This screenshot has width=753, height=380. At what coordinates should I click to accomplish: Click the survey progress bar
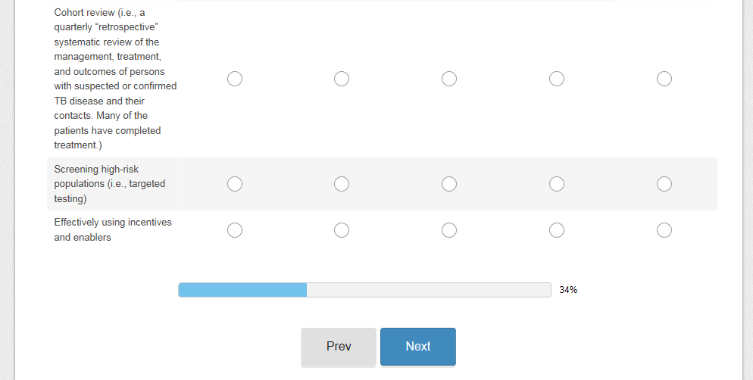pyautogui.click(x=364, y=290)
